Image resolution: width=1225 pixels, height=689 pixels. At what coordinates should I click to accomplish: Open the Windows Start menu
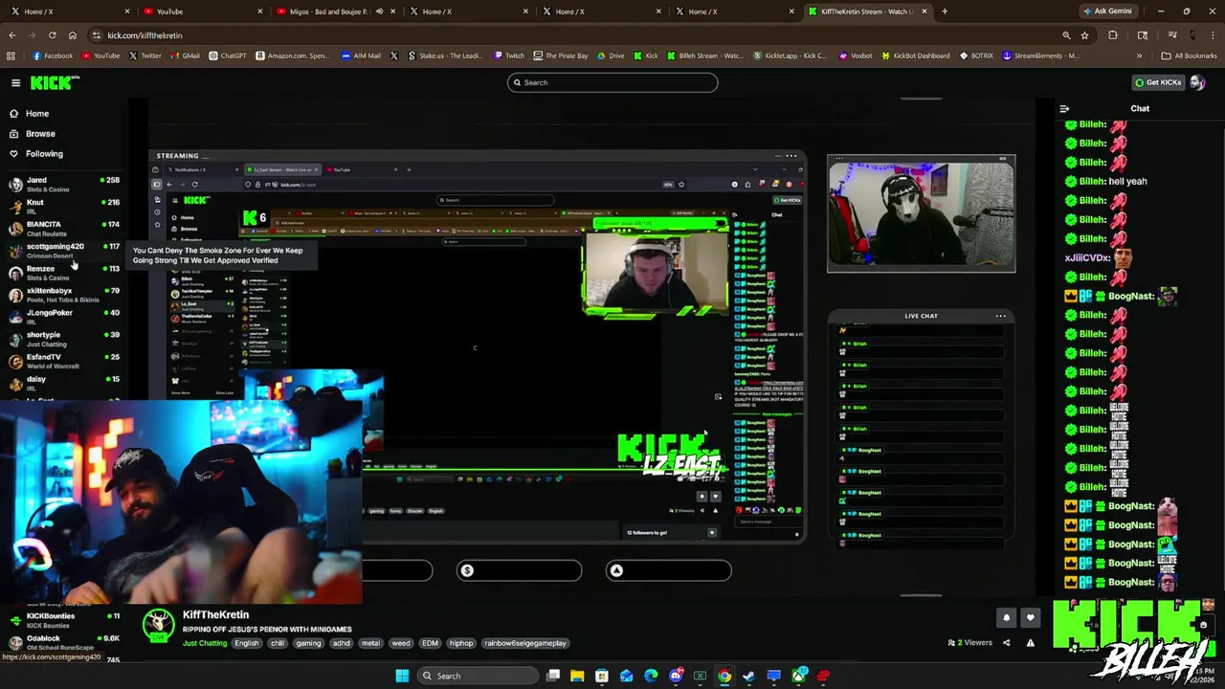click(402, 676)
